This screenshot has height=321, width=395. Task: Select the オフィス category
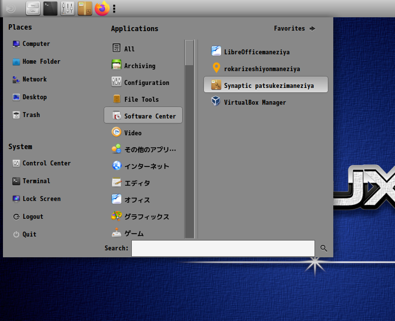pos(143,199)
